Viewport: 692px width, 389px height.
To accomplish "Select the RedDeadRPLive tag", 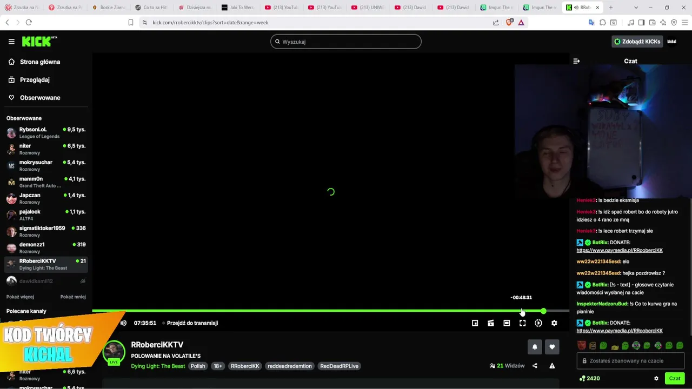I will click(x=339, y=366).
